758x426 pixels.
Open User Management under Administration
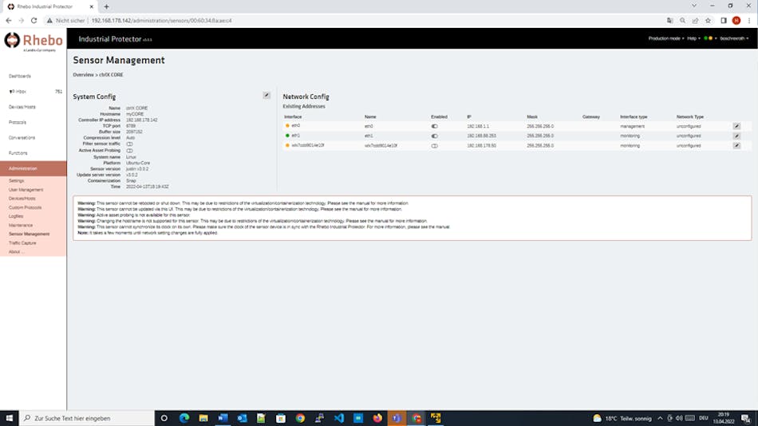(x=26, y=190)
